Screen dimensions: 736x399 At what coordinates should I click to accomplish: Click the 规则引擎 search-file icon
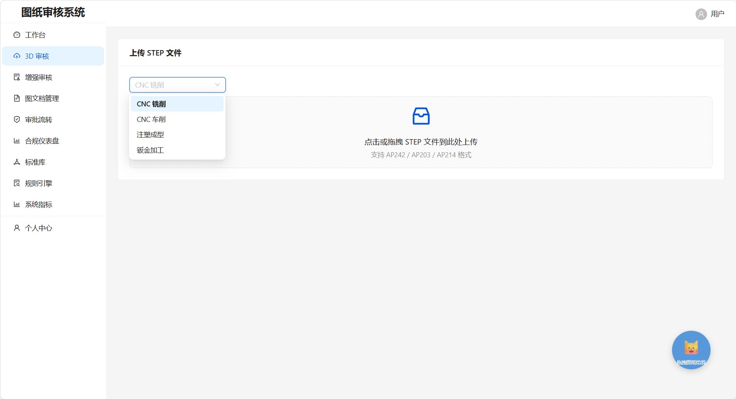[x=17, y=183]
